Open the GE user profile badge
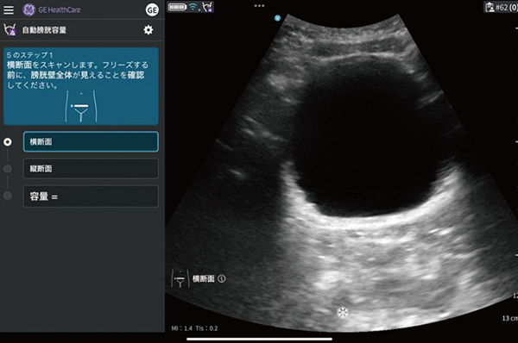Image resolution: width=518 pixels, height=343 pixels. [x=152, y=10]
